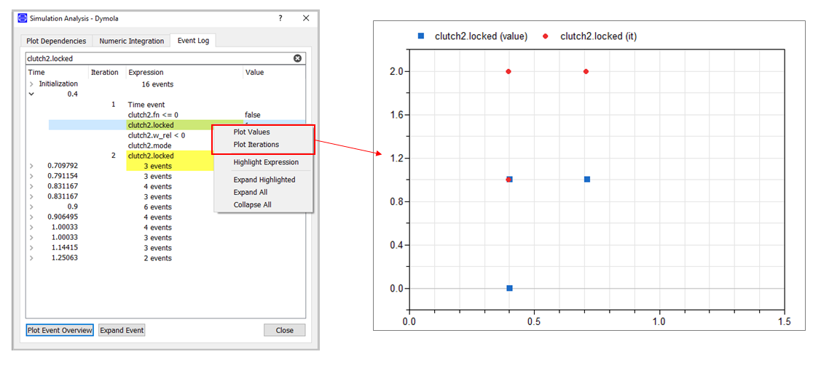The height and width of the screenshot is (365, 821).
Task: Click the '16 events' Initialization text
Action: tap(157, 84)
